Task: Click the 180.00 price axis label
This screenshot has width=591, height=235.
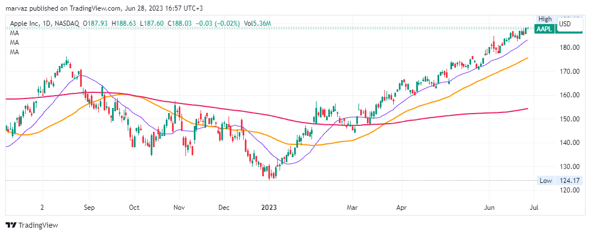Action: point(569,48)
